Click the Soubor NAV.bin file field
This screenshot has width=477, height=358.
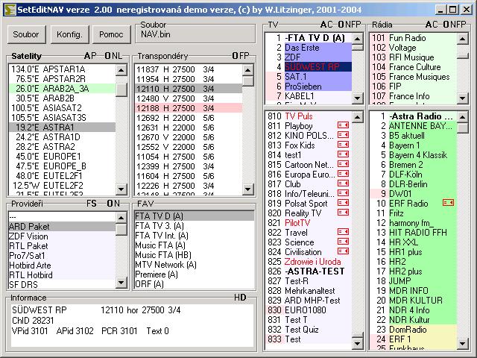195,34
